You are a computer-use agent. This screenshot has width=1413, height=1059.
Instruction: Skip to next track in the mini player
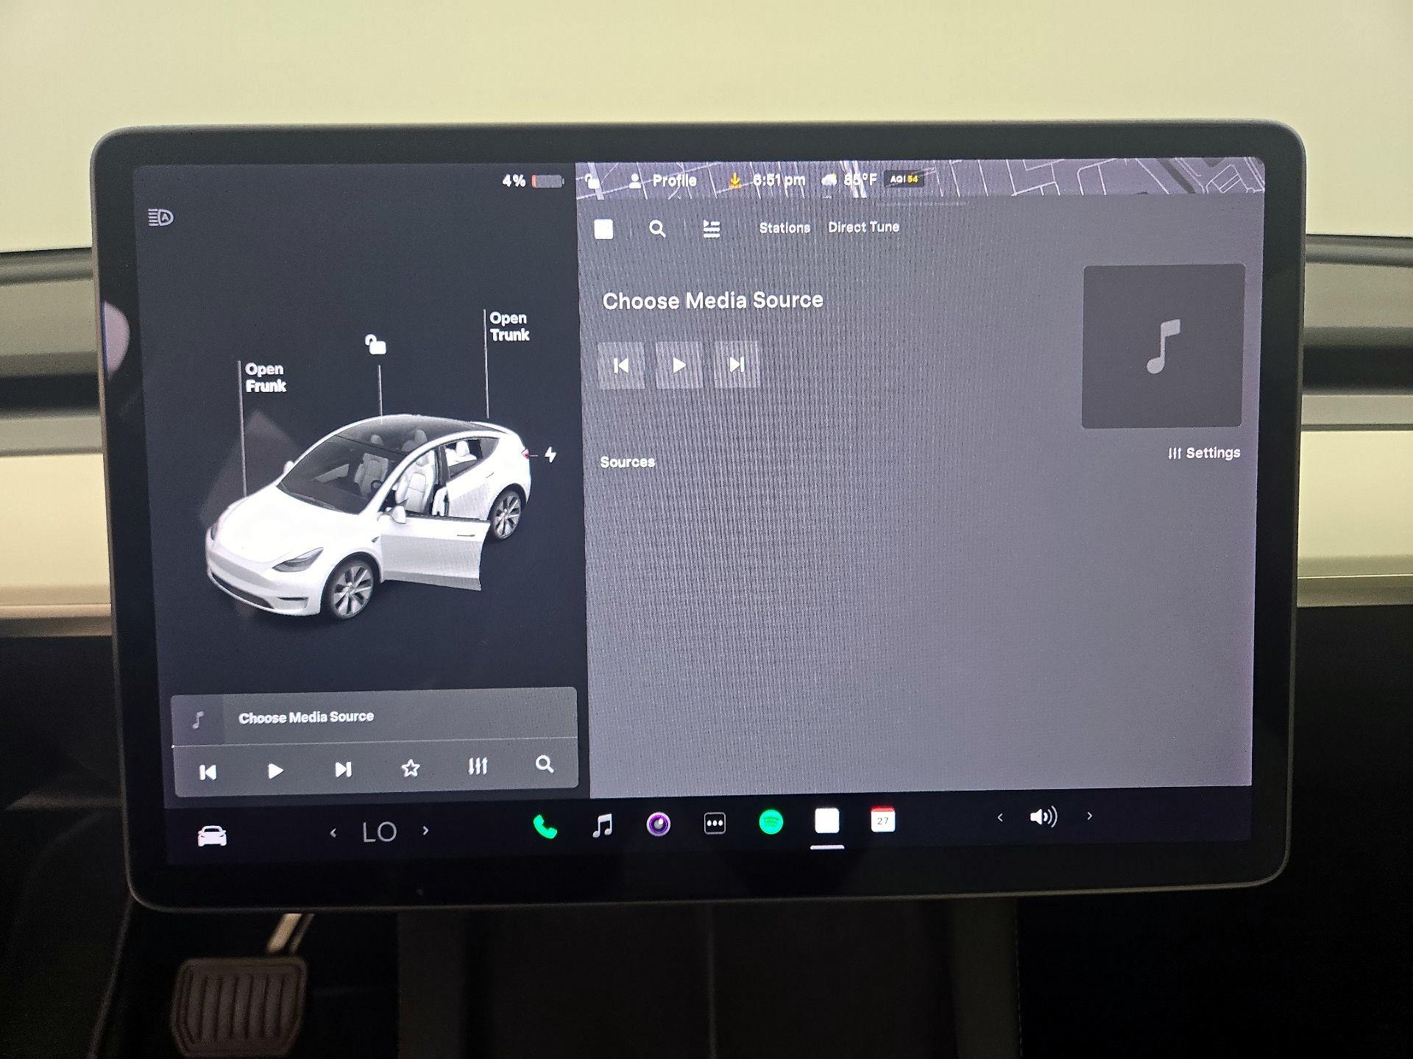pyautogui.click(x=343, y=769)
